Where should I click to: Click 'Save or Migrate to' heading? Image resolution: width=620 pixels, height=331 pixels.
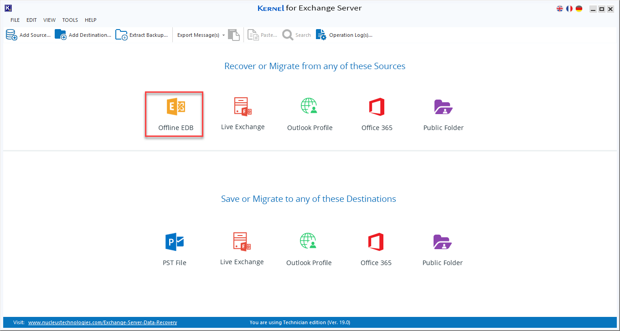(x=309, y=199)
